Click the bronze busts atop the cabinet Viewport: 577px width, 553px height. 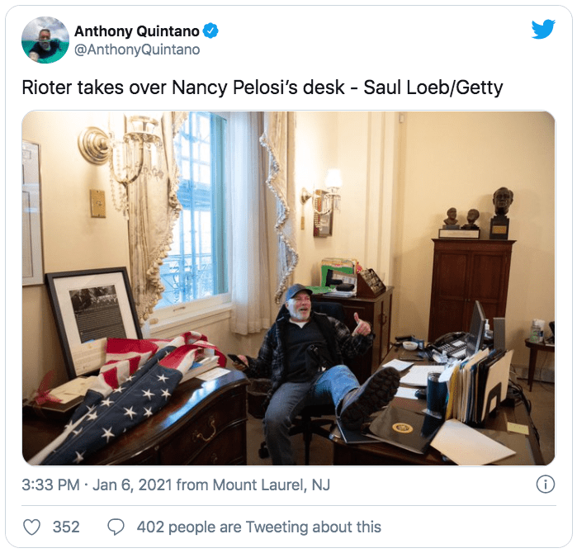[479, 214]
